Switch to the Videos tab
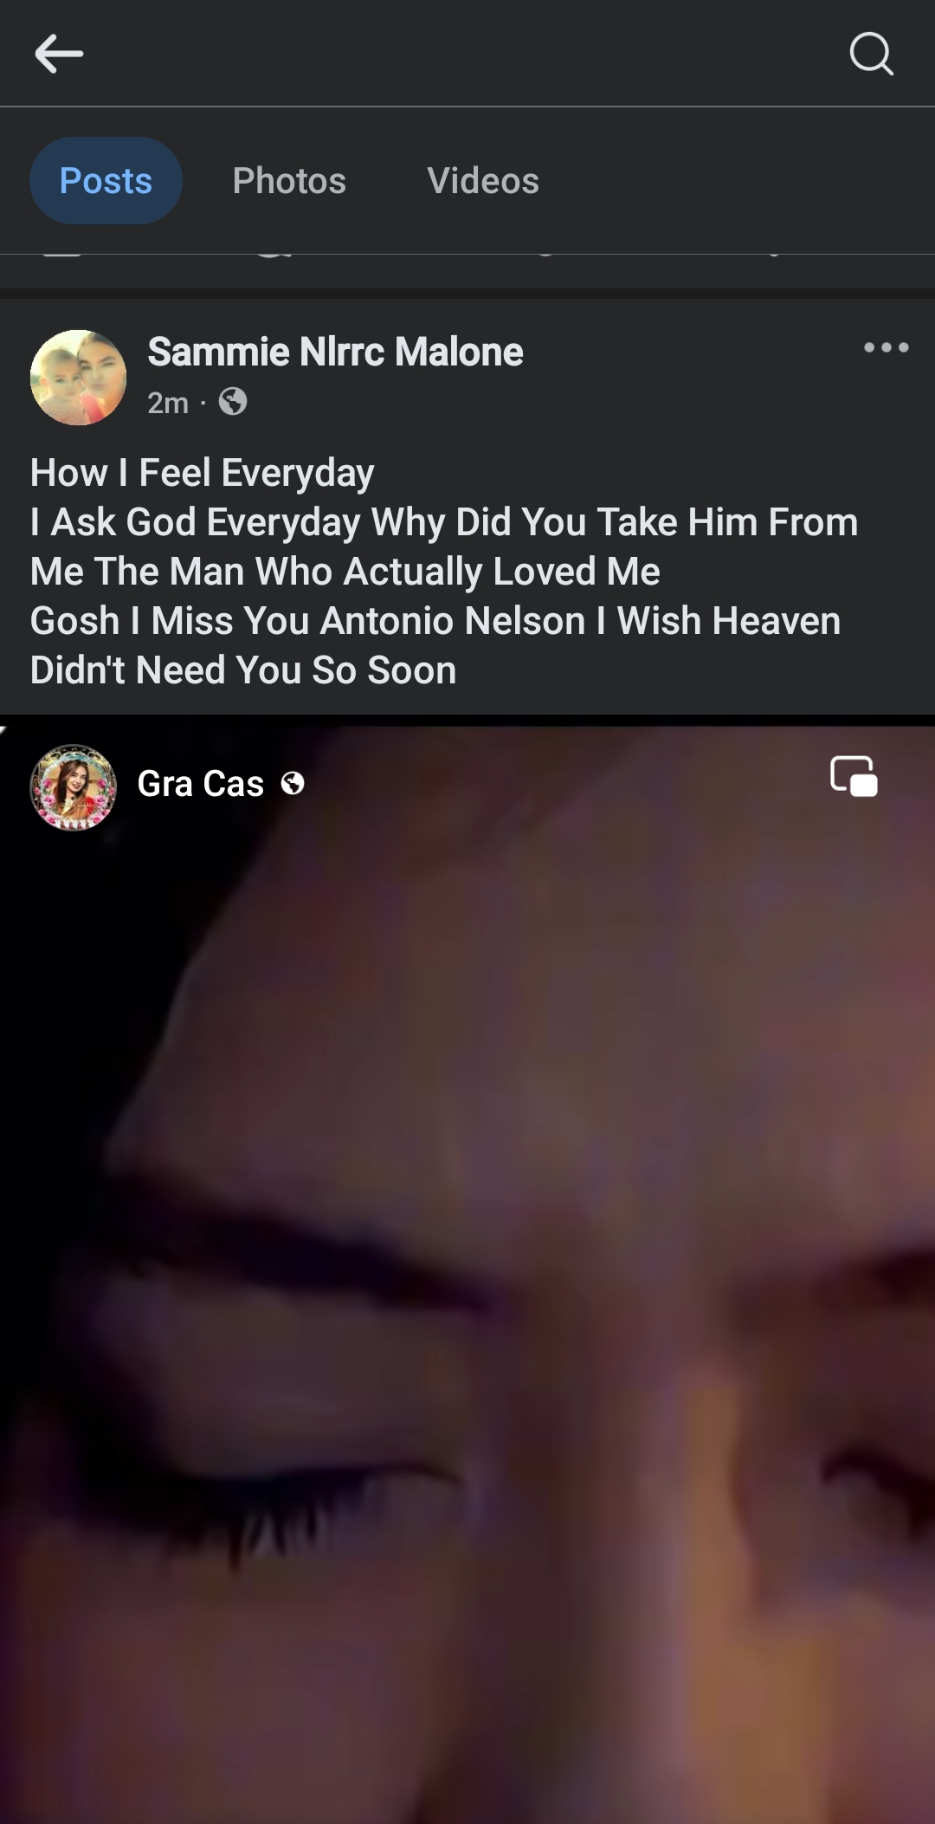935x1824 pixels. point(483,181)
